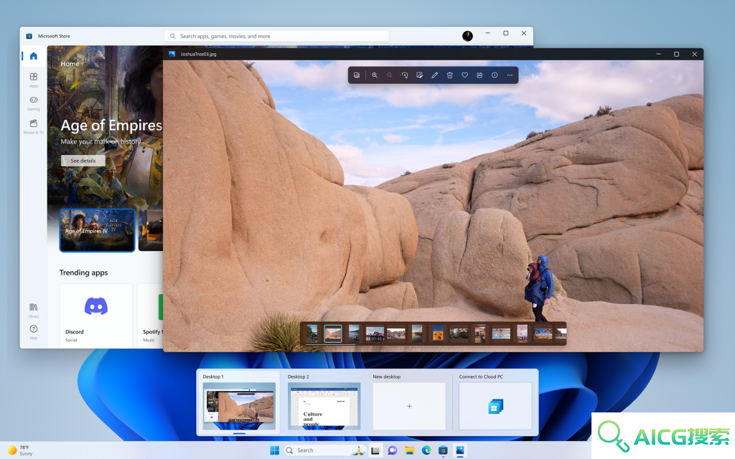Open Help in Microsoft Store sidebar
The image size is (735, 459).
[33, 331]
